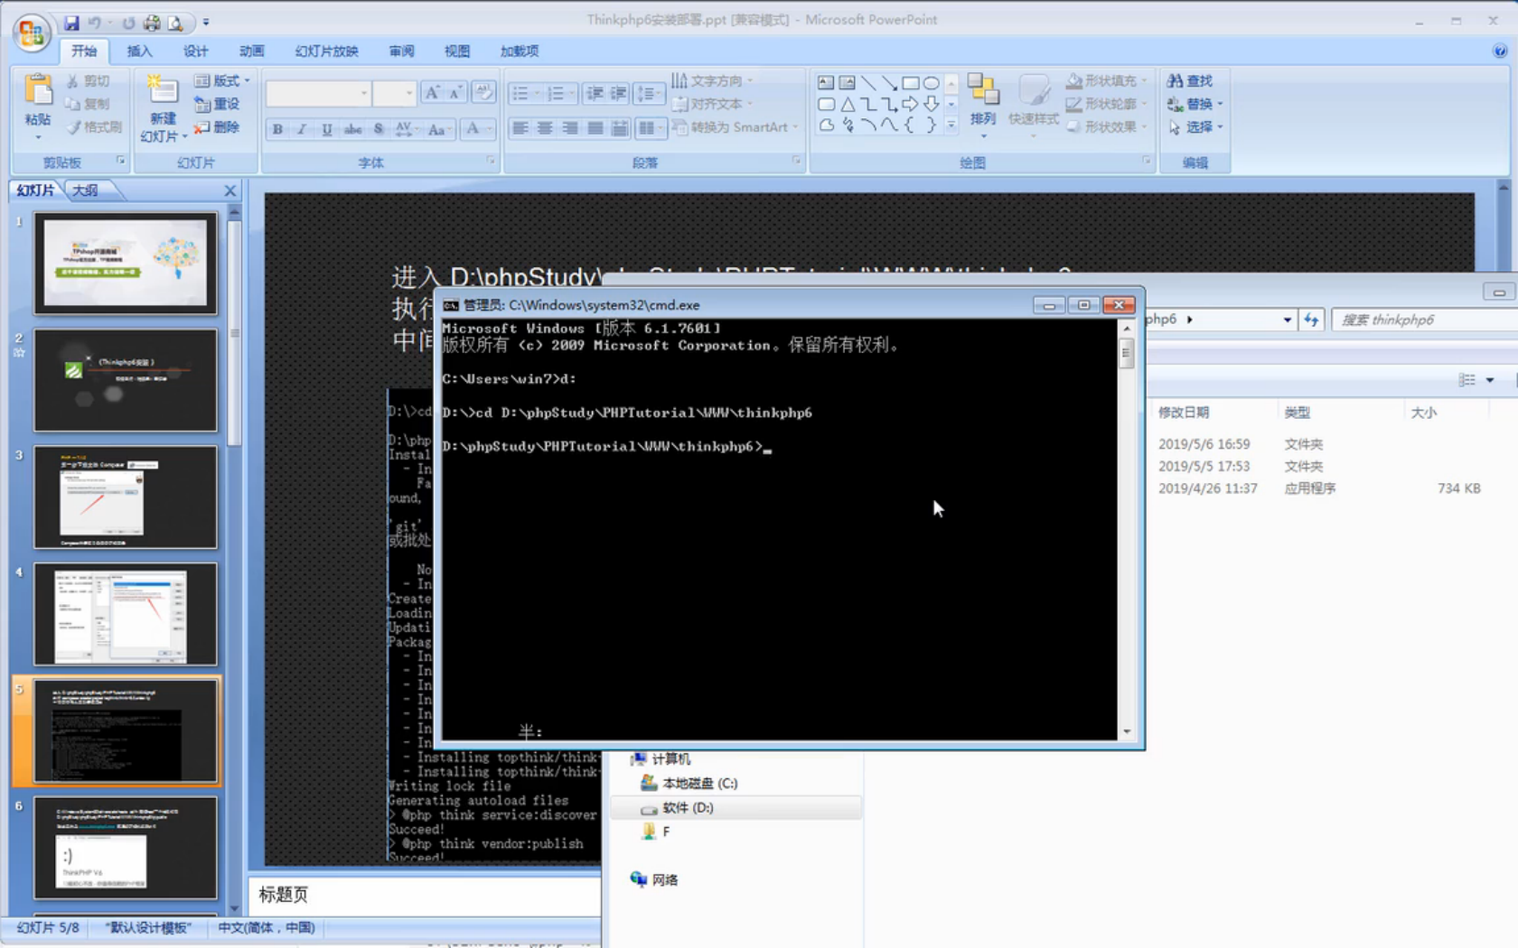Toggle Italic formatting

[x=302, y=129]
